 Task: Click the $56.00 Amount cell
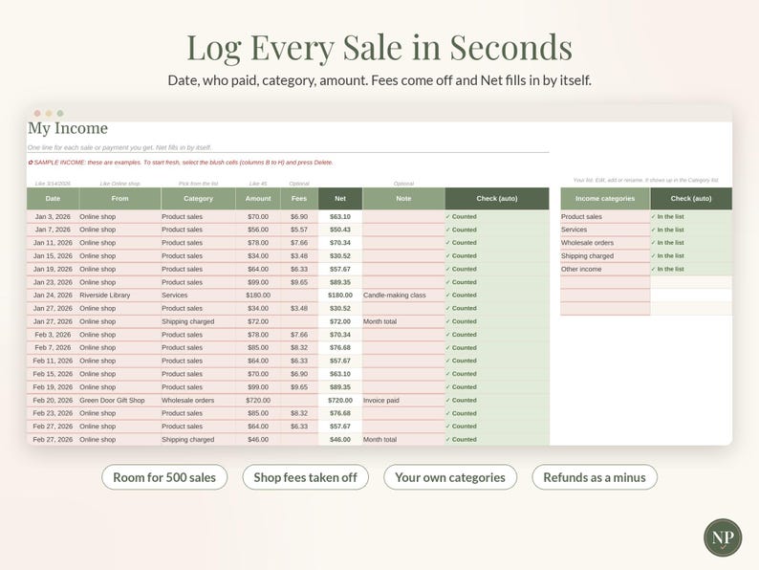click(258, 230)
